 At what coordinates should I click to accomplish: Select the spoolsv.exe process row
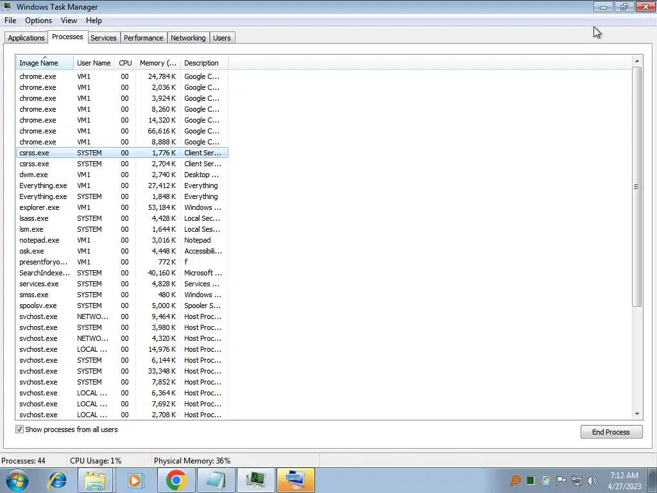pyautogui.click(x=122, y=305)
